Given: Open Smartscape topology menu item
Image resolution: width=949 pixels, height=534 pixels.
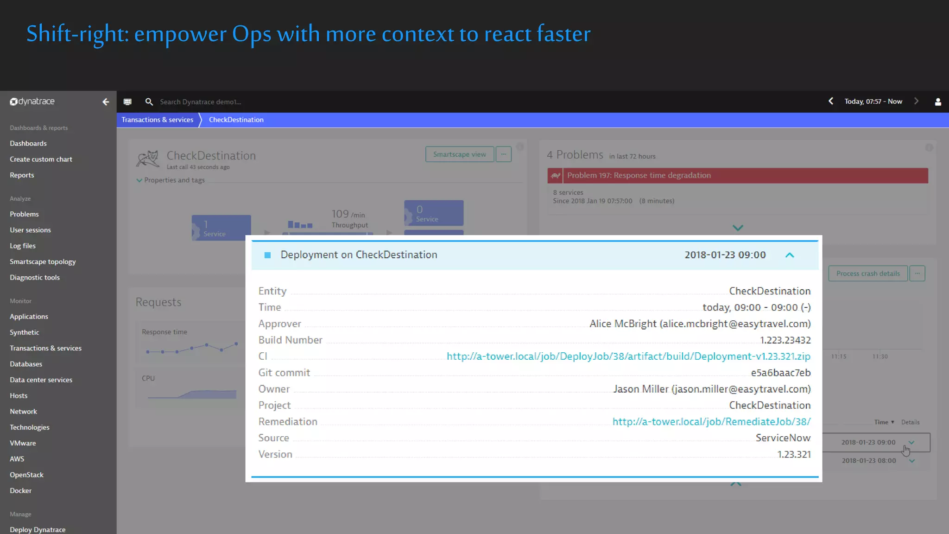Looking at the screenshot, I should [x=43, y=262].
